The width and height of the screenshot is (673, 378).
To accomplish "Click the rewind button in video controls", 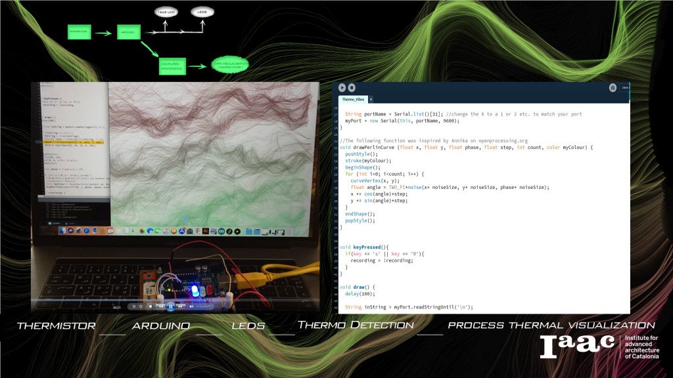I will click(x=160, y=306).
